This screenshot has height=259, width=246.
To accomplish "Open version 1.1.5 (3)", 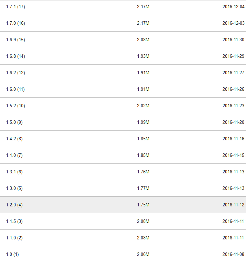I will click(14, 222).
